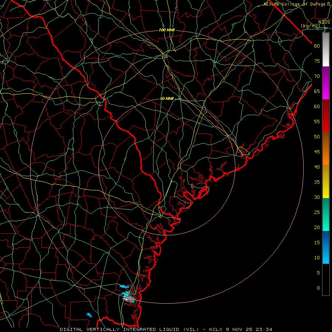332x332 pixels.
Task: Pick the magenta-purple segment of the color bar
Action: (x=326, y=83)
